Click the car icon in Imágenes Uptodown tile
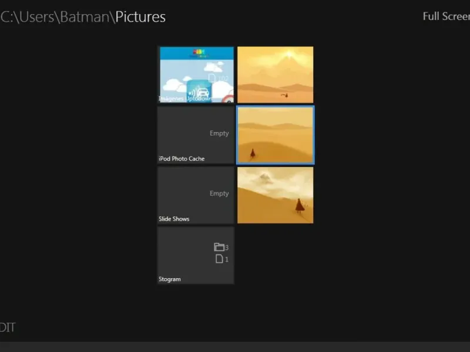The width and height of the screenshot is (470, 352). pos(203,92)
